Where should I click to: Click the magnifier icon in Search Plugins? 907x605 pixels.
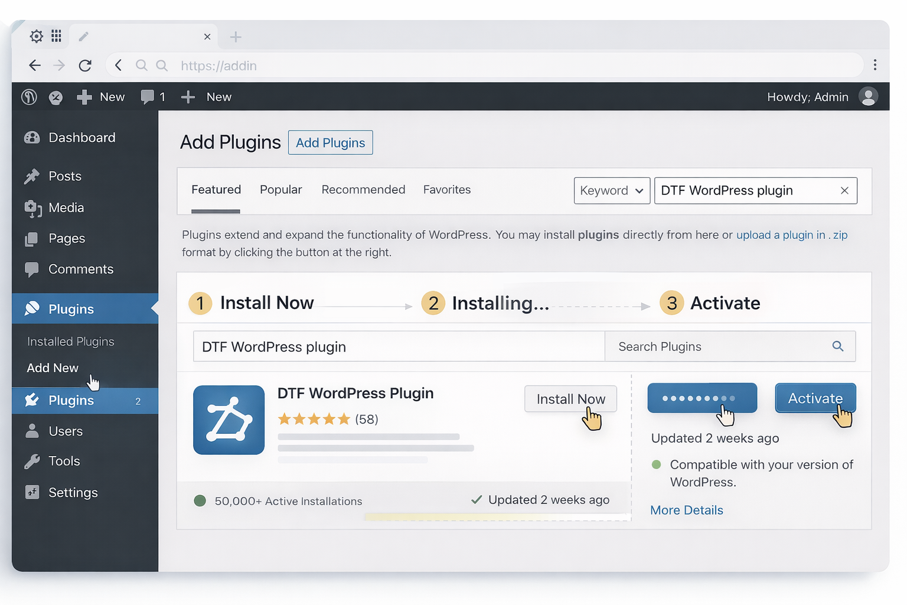tap(838, 346)
